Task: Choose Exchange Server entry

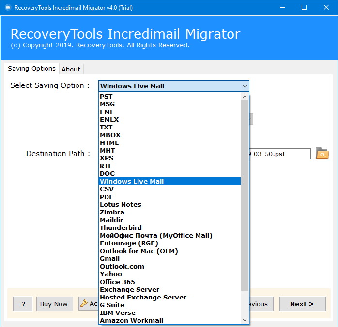Action: tap(169, 290)
